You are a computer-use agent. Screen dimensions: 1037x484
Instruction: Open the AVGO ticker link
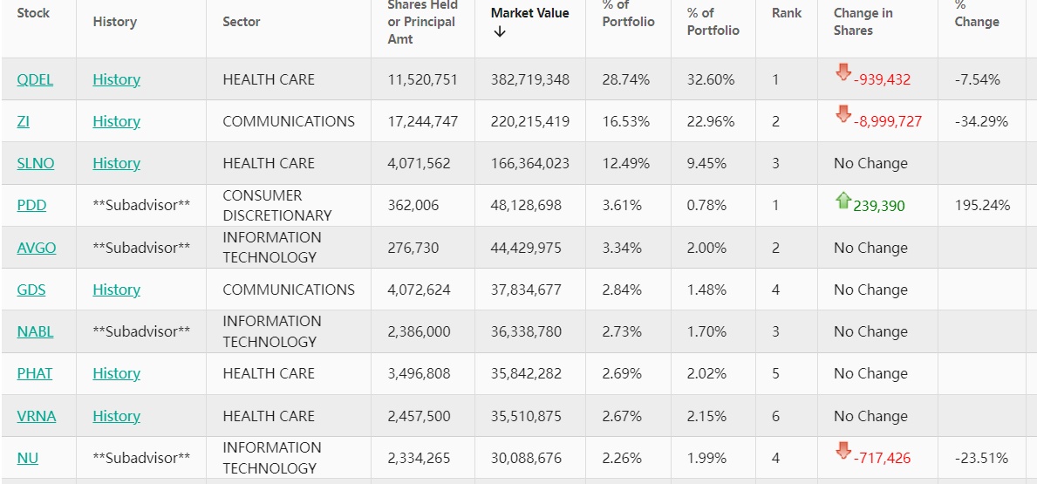click(37, 248)
